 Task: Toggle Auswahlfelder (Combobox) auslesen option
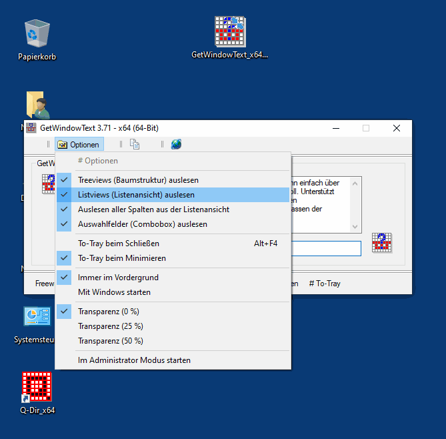(173, 224)
